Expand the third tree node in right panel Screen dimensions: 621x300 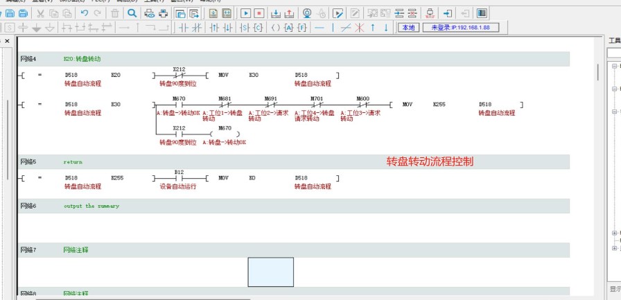(614, 111)
